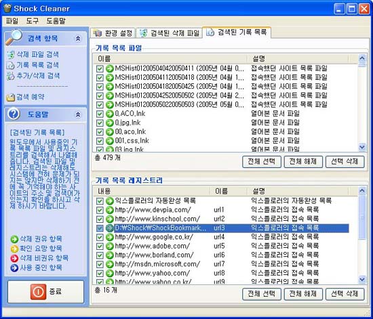Screen dimensions: 373x319
Task: Click green icon of 익스플로러의 자동완성 목록 row
Action: click(x=110, y=201)
